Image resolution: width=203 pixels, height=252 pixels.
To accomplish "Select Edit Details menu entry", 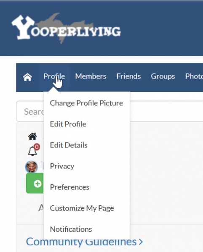I will click(x=69, y=145).
